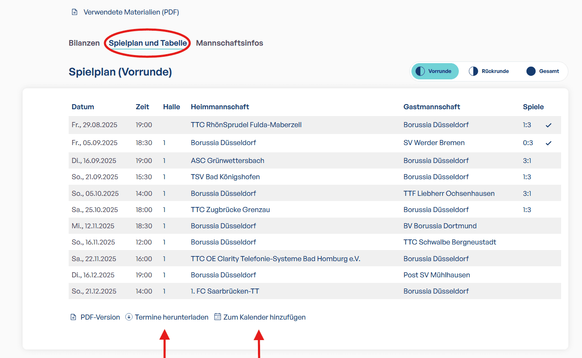Click the date Mi., 12.11.2025

93,226
